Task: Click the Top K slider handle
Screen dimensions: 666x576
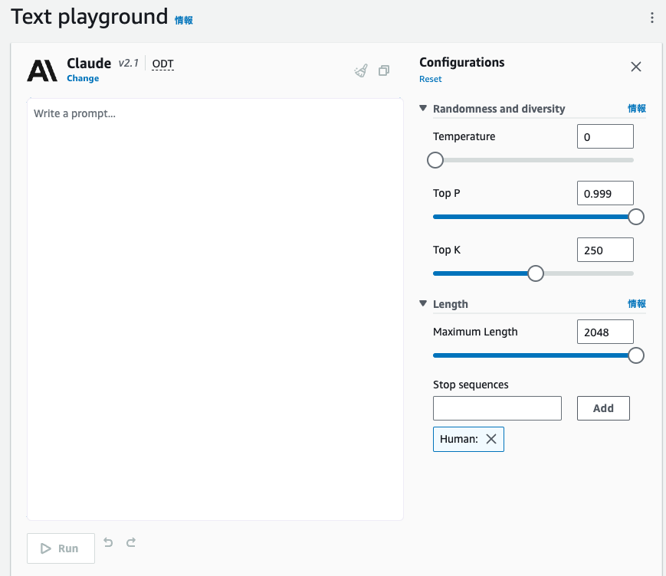Action: coord(536,273)
